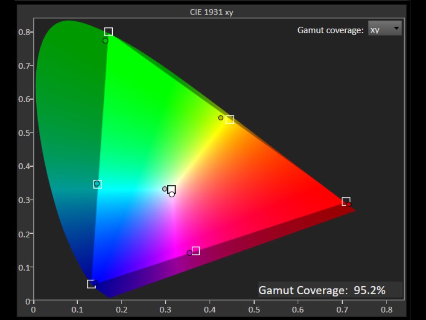This screenshot has height=320, width=426.
Task: Click the Gamut coverage label text
Action: [x=330, y=30]
